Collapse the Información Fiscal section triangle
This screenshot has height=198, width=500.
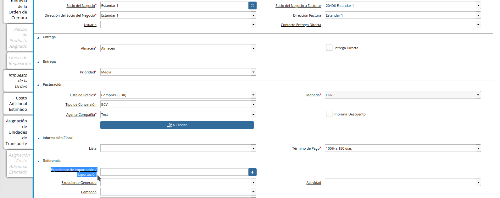pyautogui.click(x=38, y=138)
